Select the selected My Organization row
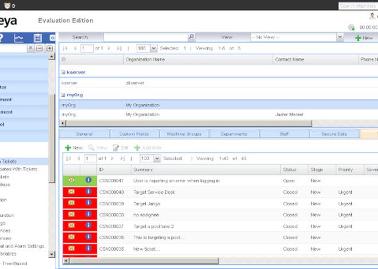 pos(218,105)
